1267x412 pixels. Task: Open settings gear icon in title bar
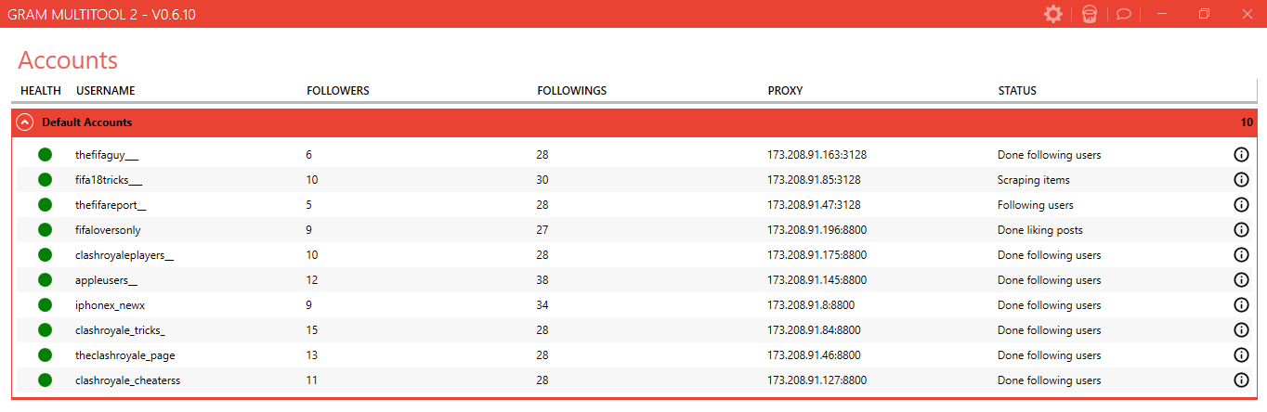(1052, 14)
